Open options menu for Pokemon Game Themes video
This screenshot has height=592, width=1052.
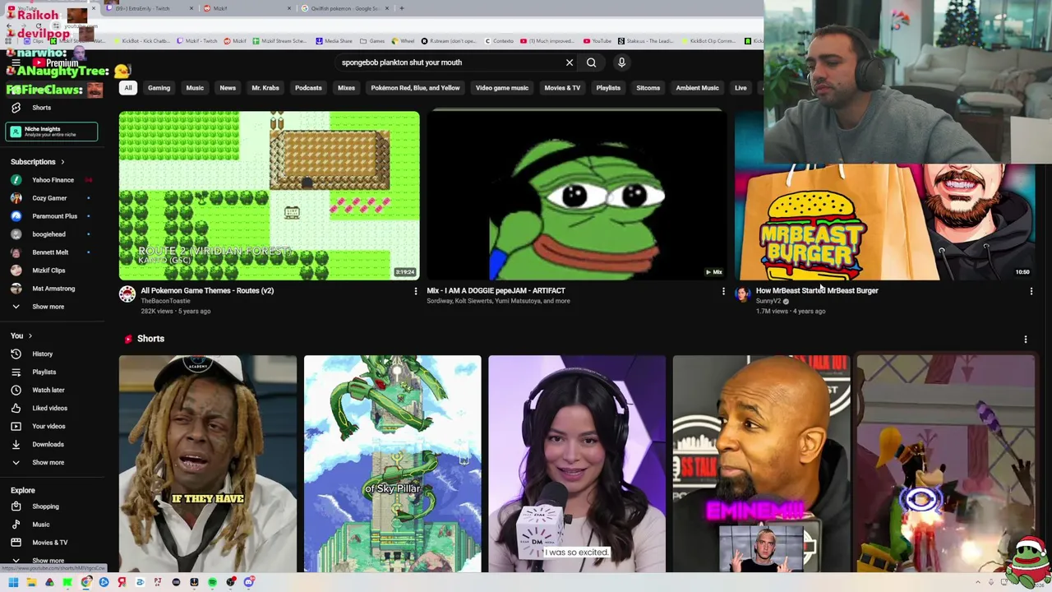[x=415, y=291]
